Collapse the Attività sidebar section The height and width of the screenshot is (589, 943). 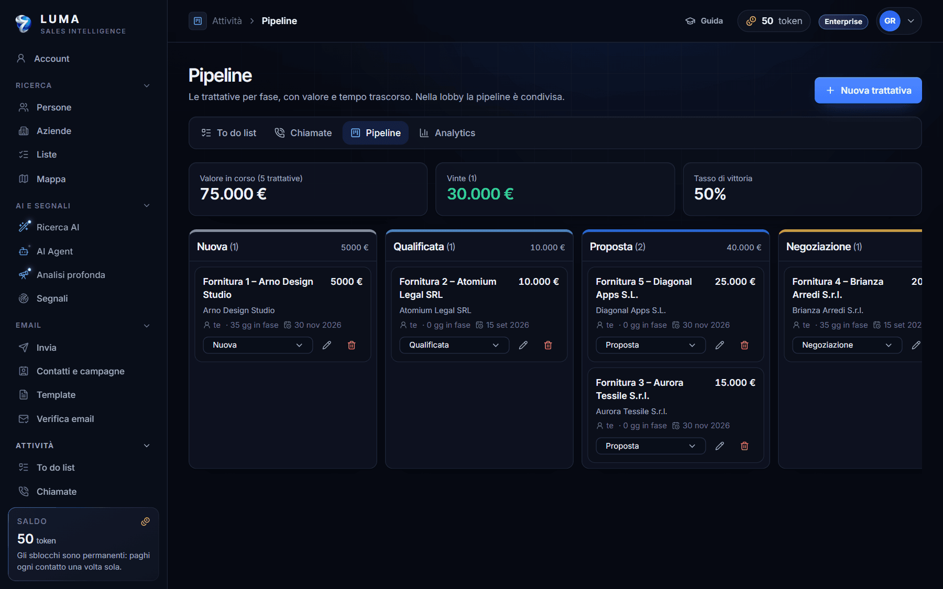point(147,446)
